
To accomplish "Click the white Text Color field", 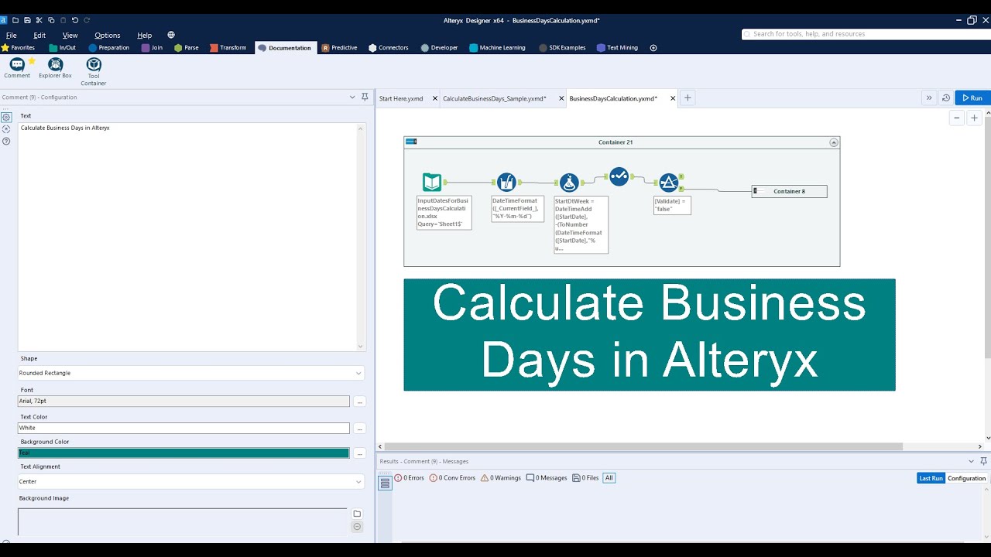I will (183, 428).
